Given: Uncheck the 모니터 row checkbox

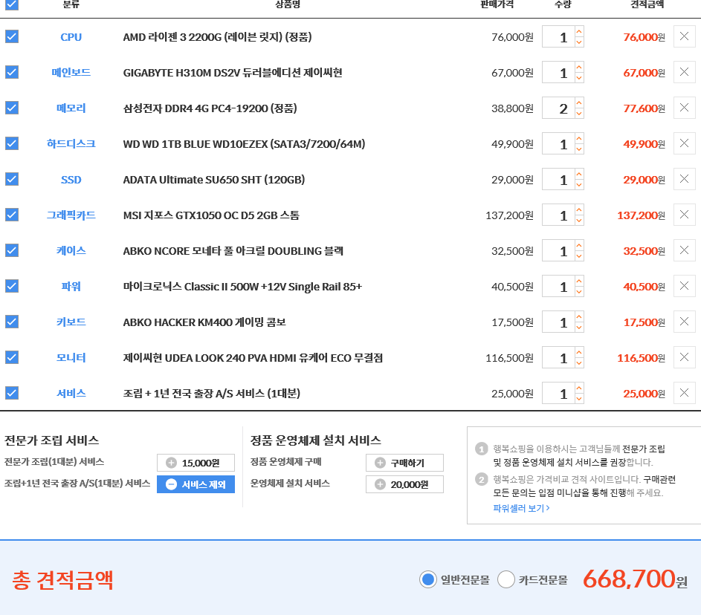Looking at the screenshot, I should 12,358.
